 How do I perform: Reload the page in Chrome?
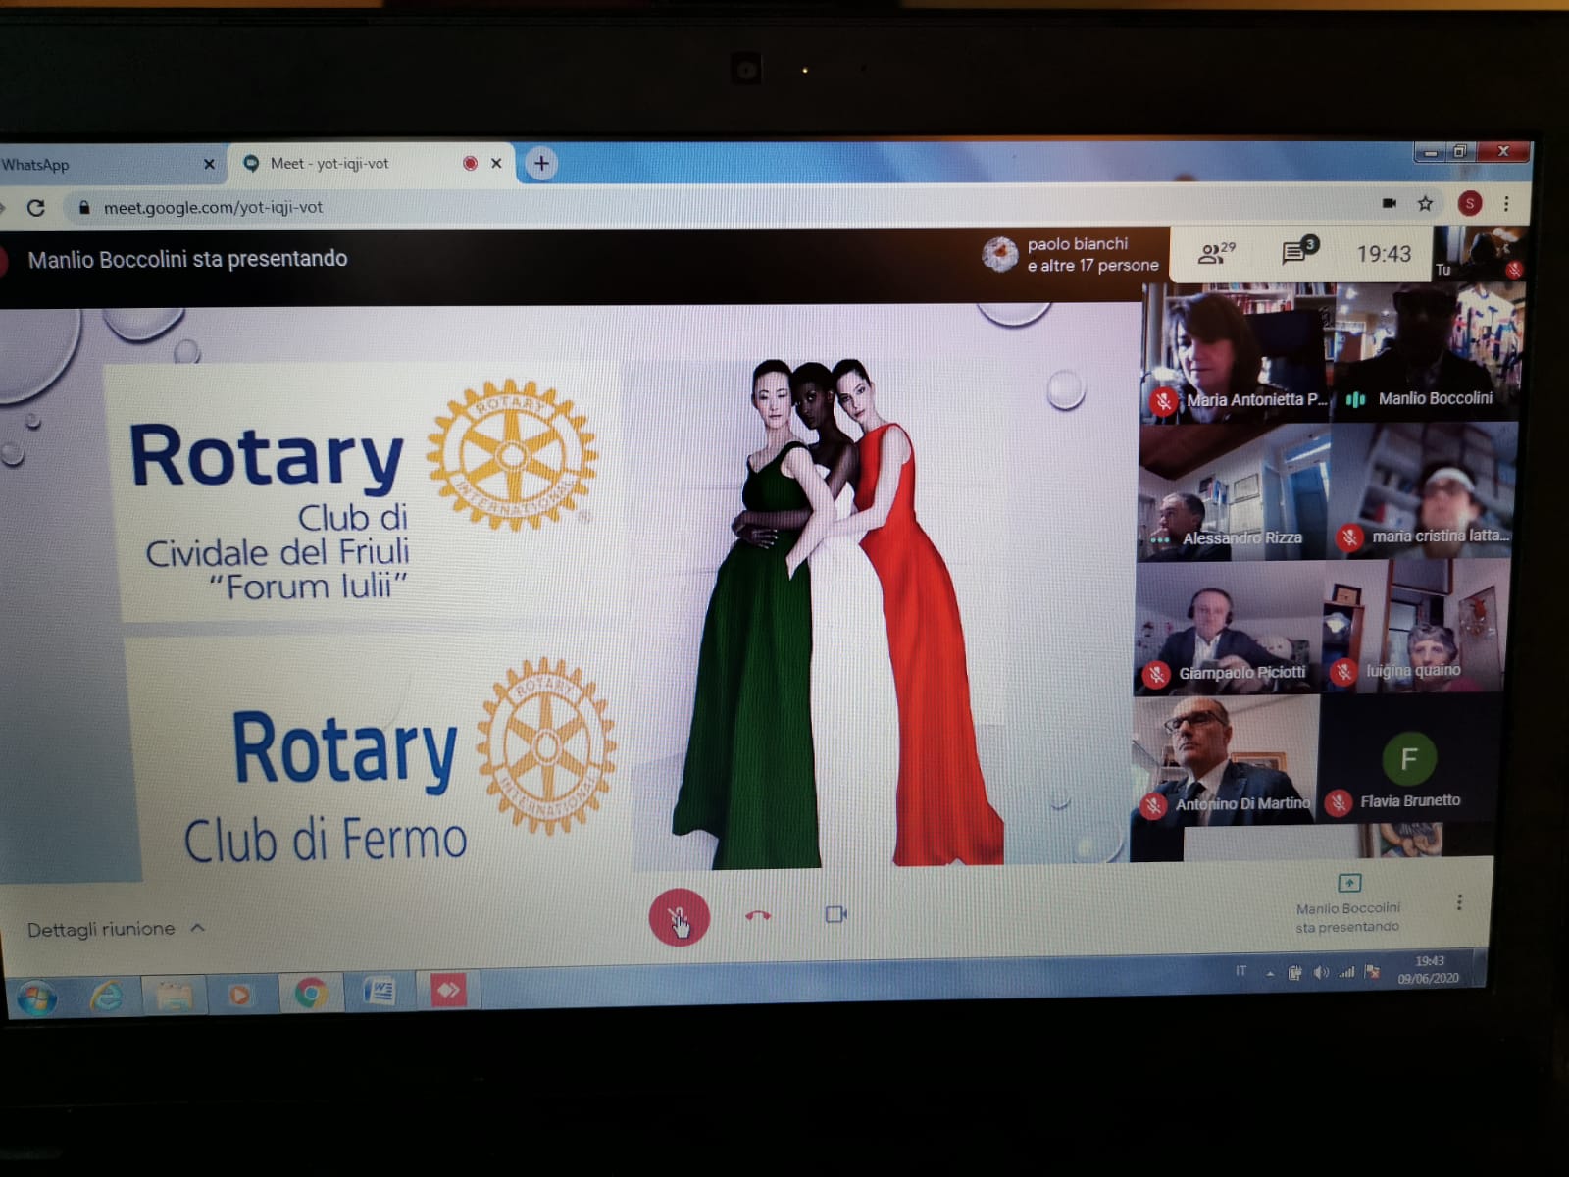coord(36,208)
